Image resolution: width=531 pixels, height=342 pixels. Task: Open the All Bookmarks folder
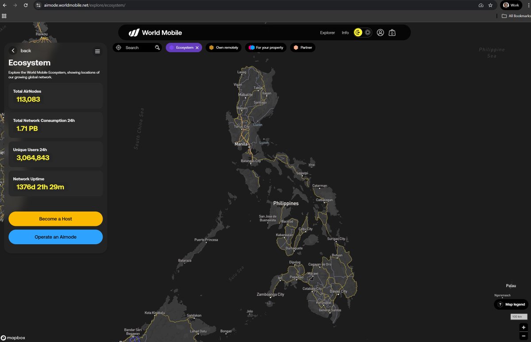pos(516,16)
